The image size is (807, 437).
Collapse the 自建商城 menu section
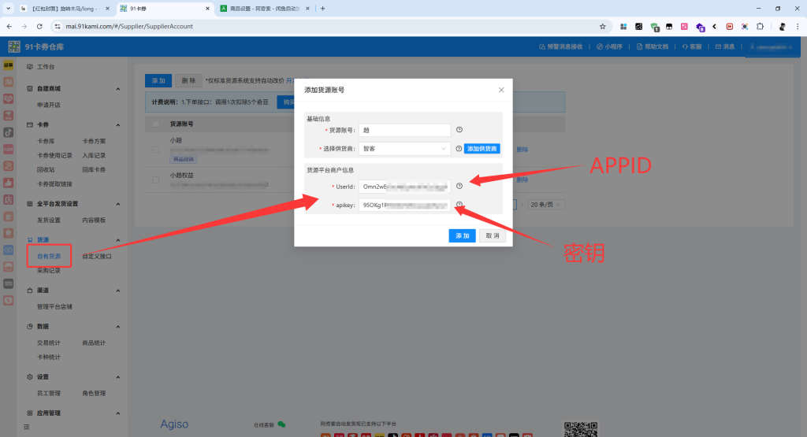[118, 89]
